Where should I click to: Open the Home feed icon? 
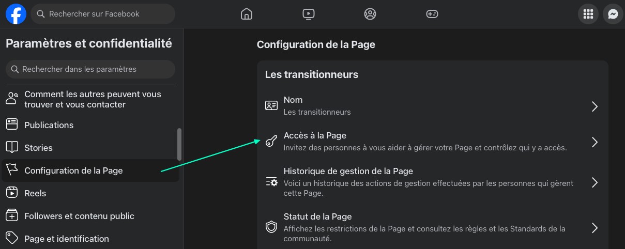[x=247, y=14]
